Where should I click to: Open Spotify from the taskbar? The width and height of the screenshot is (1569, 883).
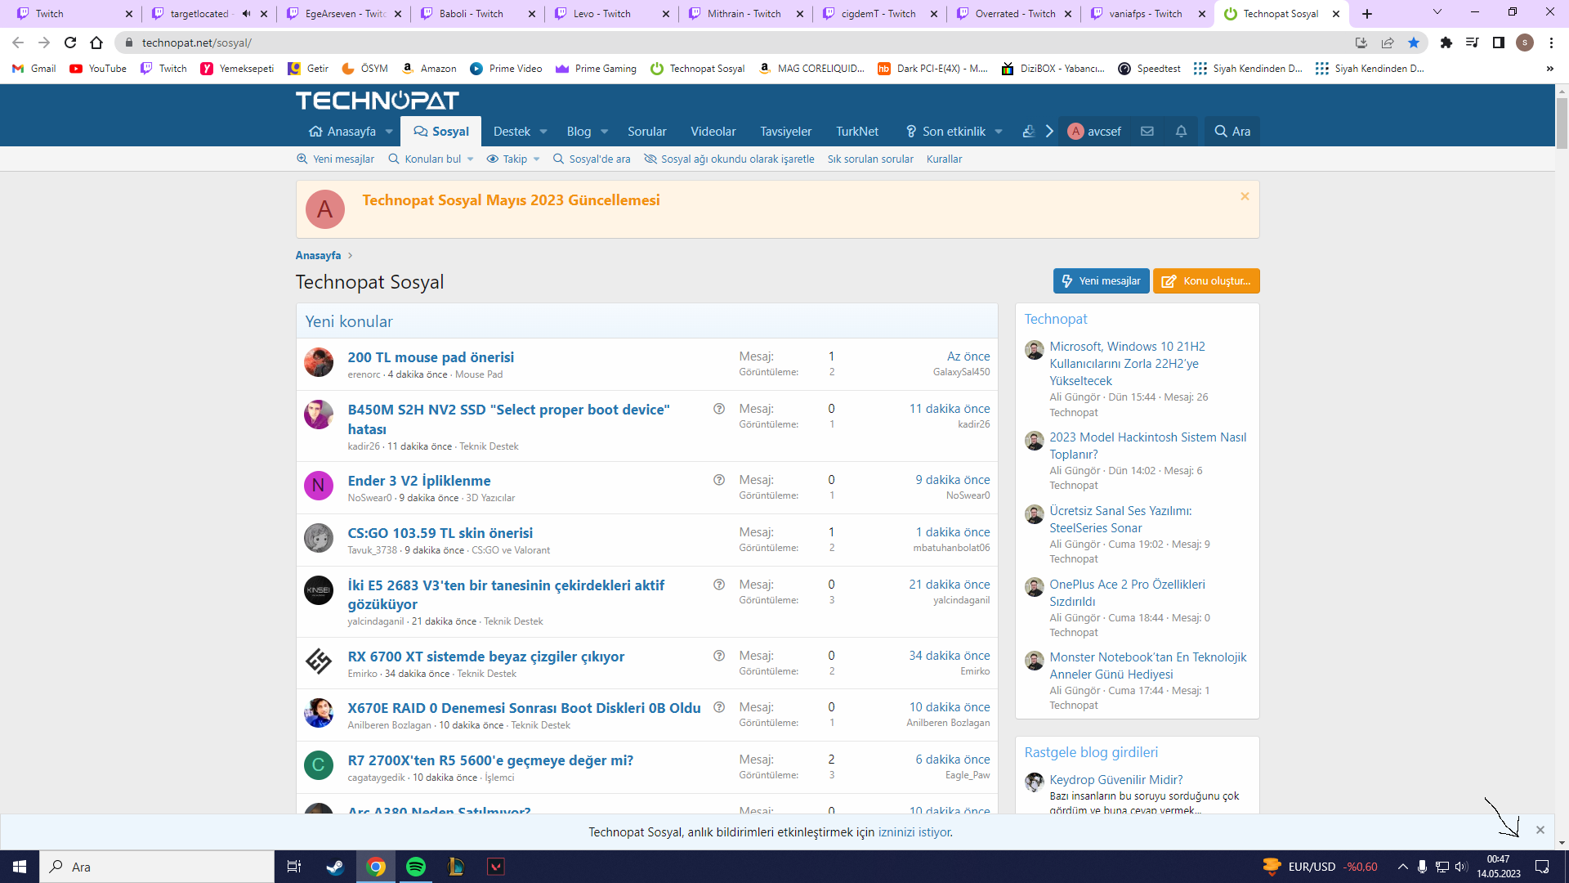point(416,867)
